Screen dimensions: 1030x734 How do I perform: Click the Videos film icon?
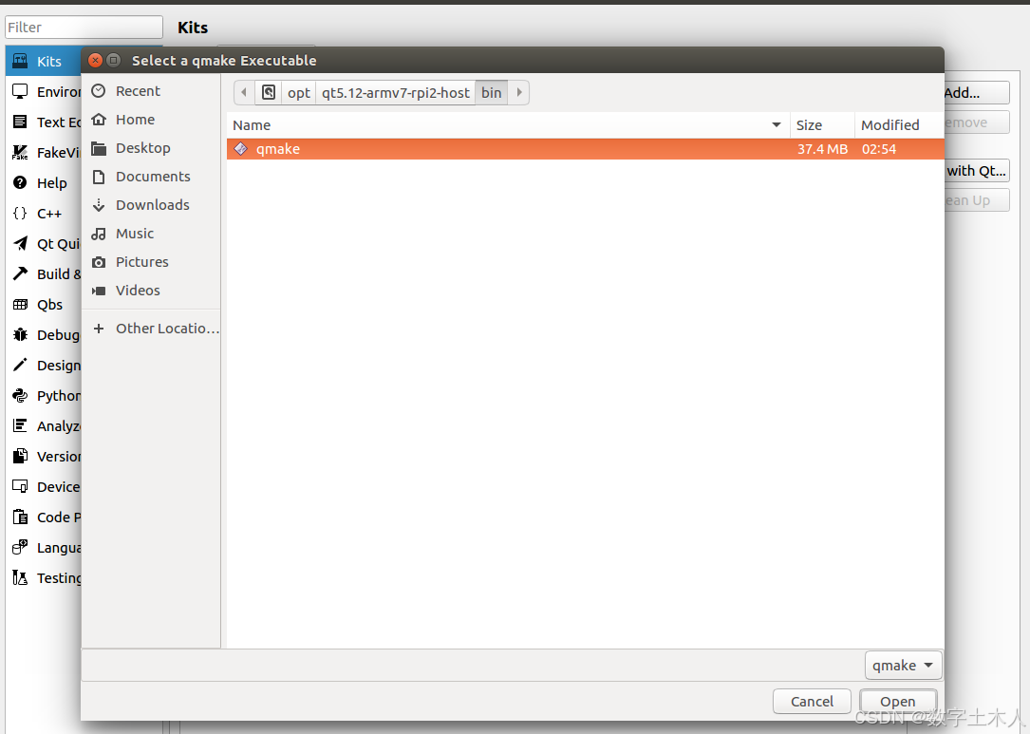pyautogui.click(x=99, y=291)
